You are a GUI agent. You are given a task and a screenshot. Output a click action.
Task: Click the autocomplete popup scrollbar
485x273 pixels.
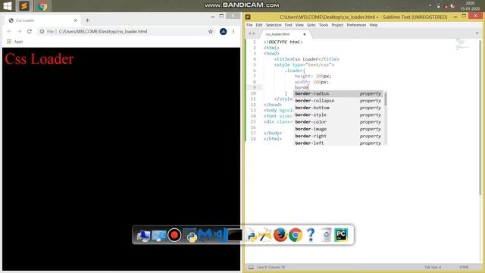coord(386,99)
